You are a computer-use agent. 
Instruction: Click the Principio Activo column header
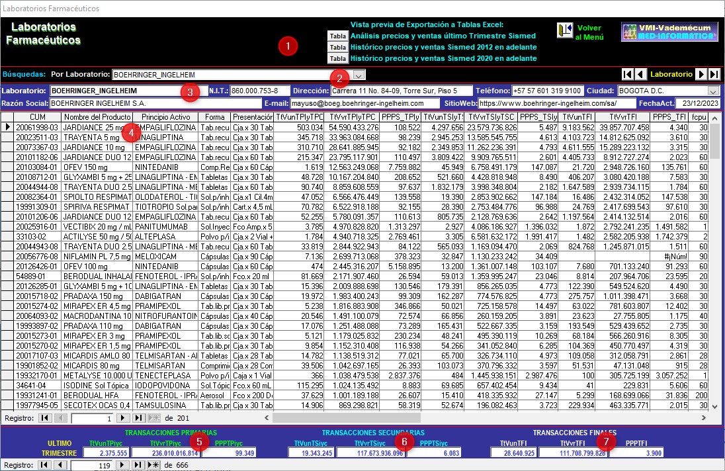(165, 117)
